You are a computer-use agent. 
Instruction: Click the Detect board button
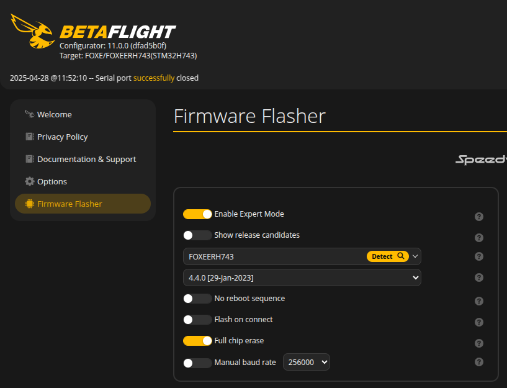[388, 256]
